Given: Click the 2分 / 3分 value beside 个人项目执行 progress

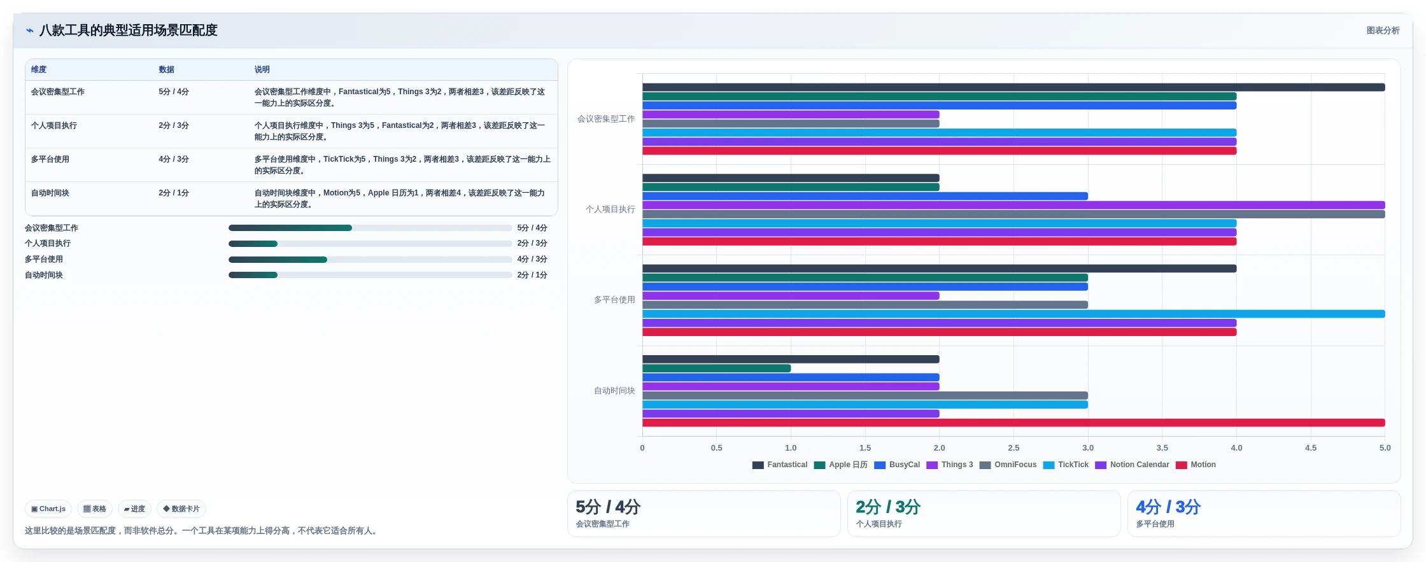Looking at the screenshot, I should pyautogui.click(x=532, y=244).
